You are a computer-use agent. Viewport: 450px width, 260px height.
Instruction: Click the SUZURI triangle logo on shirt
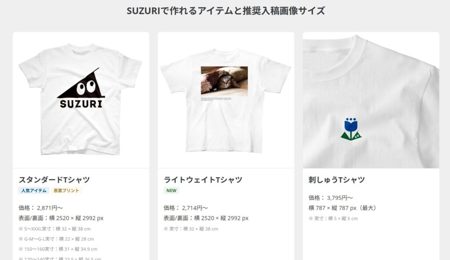tap(81, 88)
